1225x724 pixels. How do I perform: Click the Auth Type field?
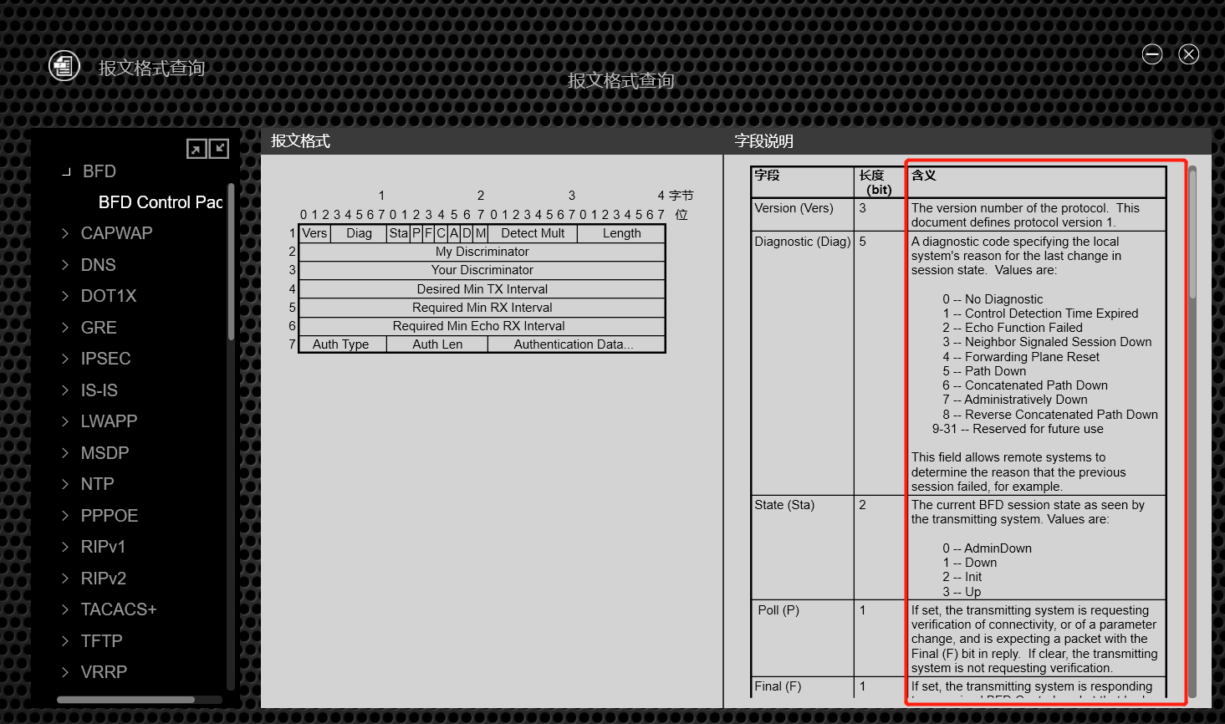tap(341, 344)
